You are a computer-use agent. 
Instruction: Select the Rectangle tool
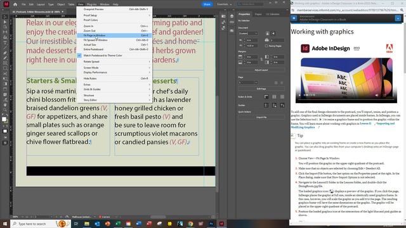5,68
